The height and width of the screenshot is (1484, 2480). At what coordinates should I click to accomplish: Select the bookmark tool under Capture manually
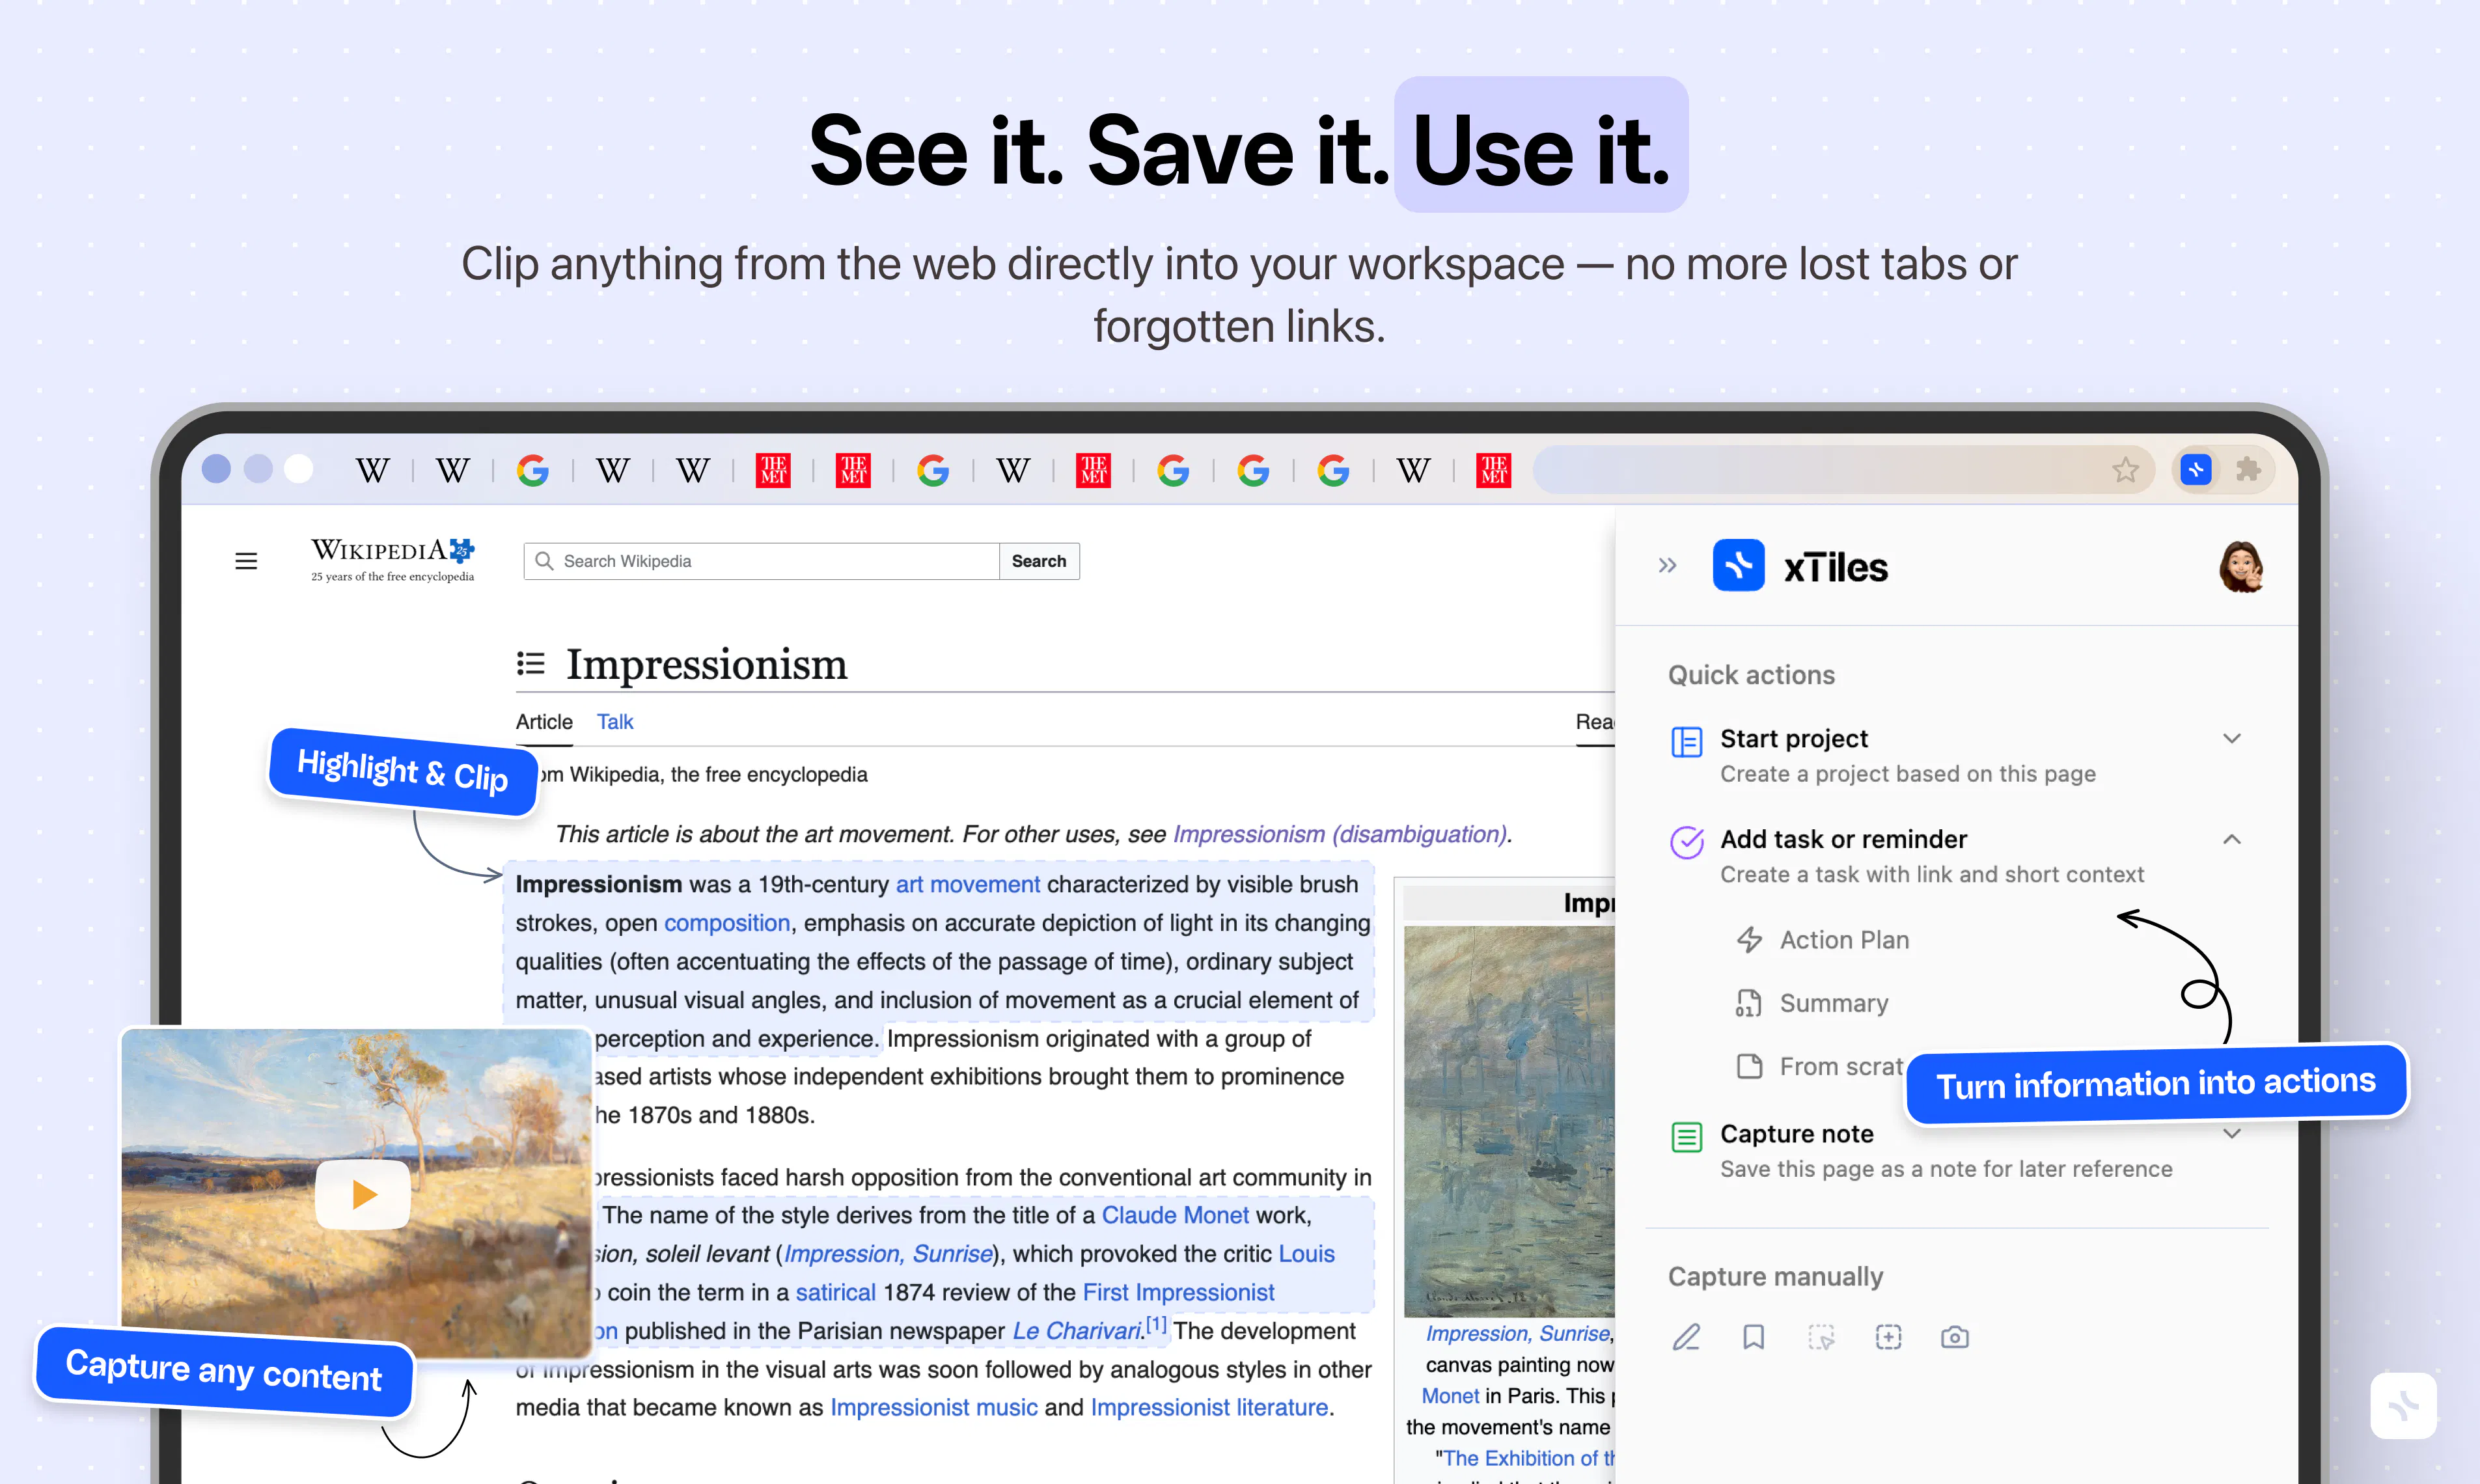click(1753, 1337)
